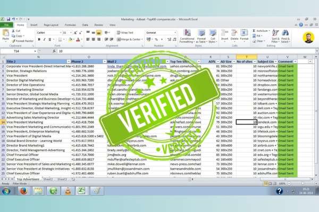Switch to the Data tab
This screenshot has width=319, height=212.
[85, 25]
